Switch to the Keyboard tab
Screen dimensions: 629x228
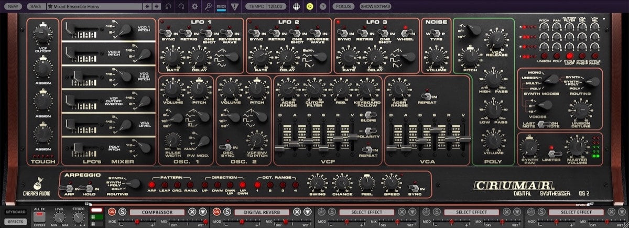(x=15, y=212)
